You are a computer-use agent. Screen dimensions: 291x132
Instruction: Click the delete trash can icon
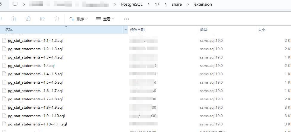tap(57, 19)
